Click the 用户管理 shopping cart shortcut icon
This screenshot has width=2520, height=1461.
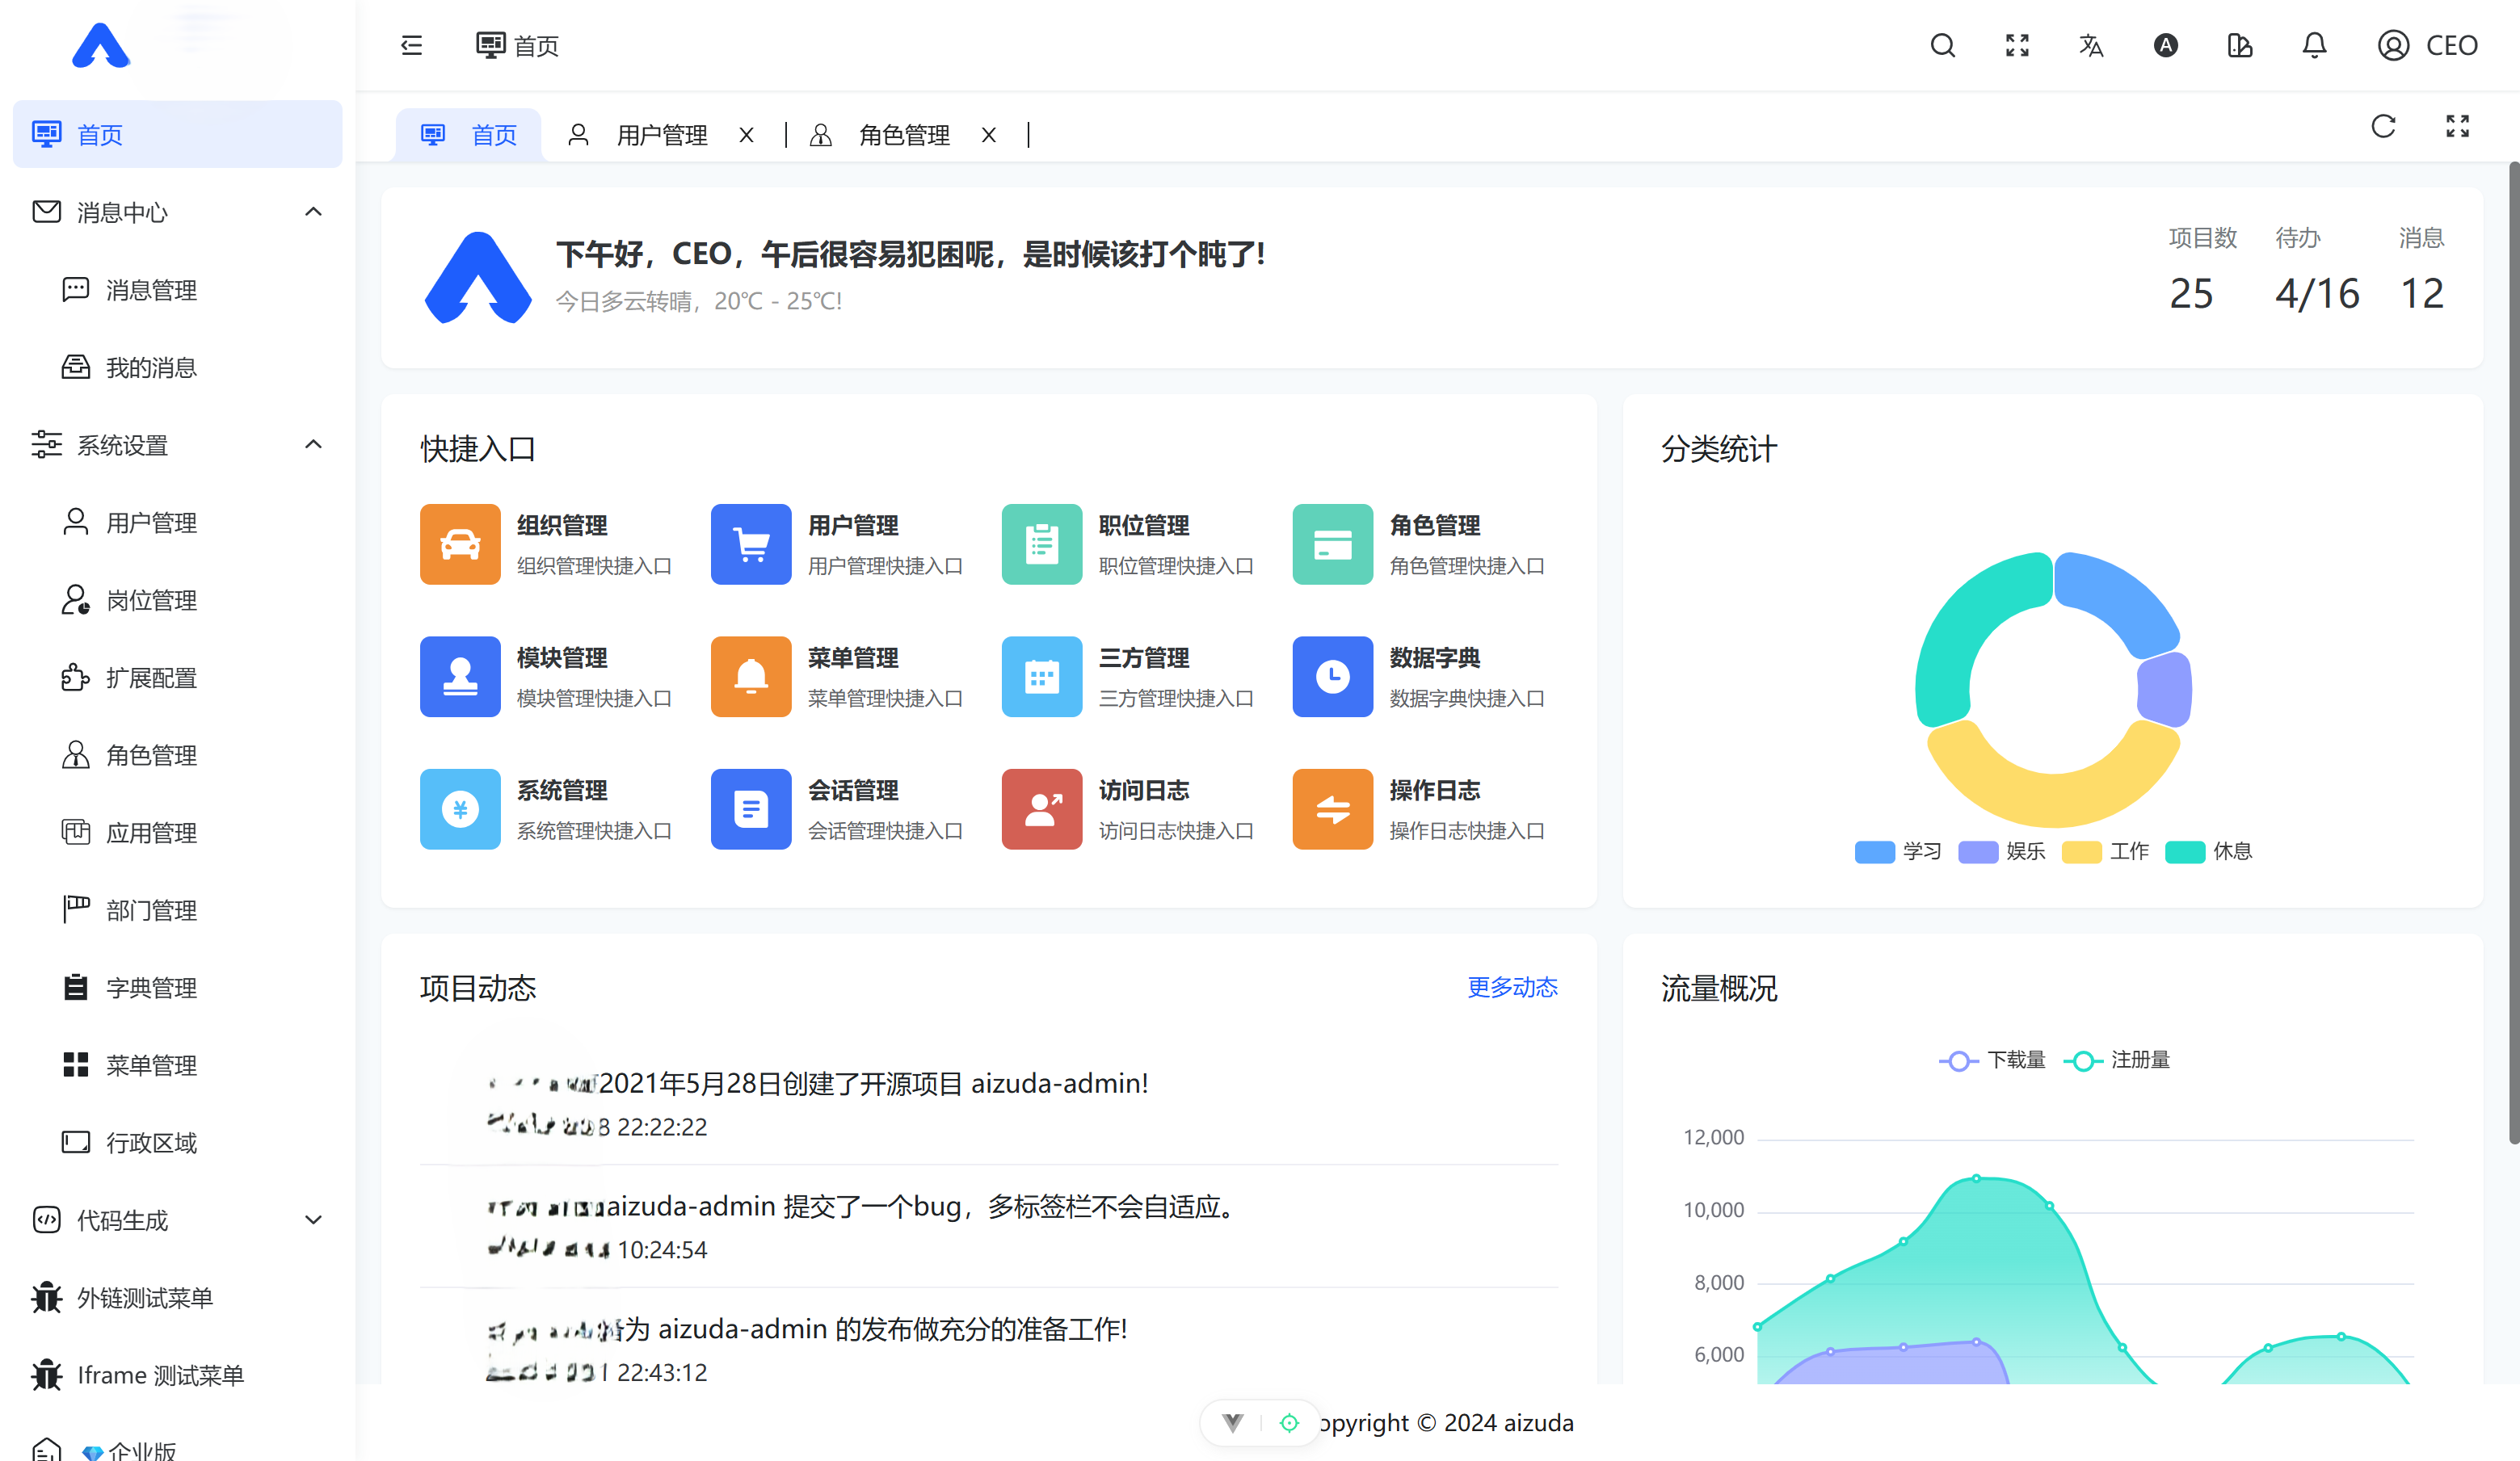751,544
